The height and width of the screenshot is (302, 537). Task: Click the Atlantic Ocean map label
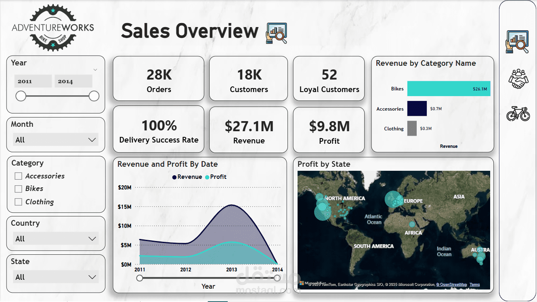click(374, 219)
